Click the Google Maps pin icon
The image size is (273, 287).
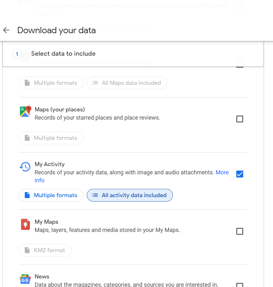click(x=25, y=111)
